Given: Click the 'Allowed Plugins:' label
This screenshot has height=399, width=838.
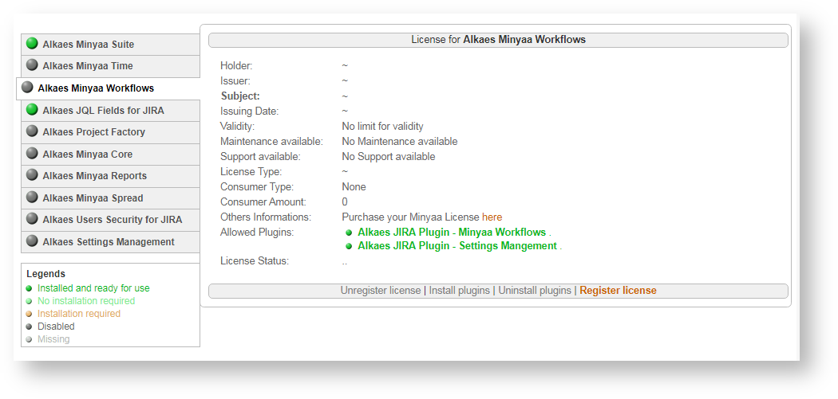Looking at the screenshot, I should pyautogui.click(x=257, y=232).
